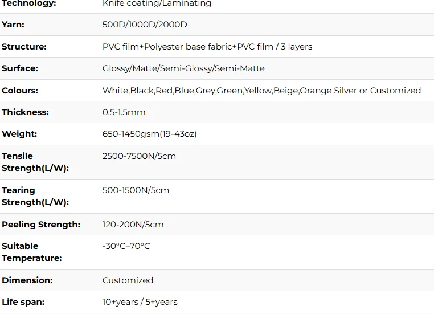Click the Colours label
This screenshot has width=434, height=314.
click(x=20, y=91)
